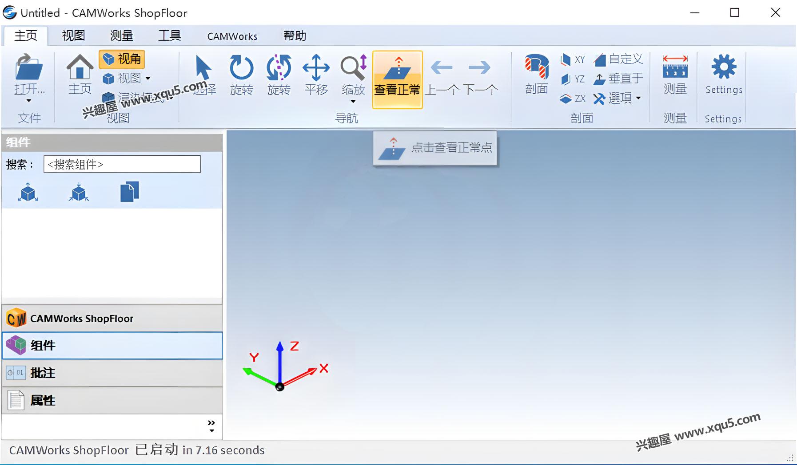Go to the 主页 home view icon
This screenshot has width=797, height=465.
point(80,74)
